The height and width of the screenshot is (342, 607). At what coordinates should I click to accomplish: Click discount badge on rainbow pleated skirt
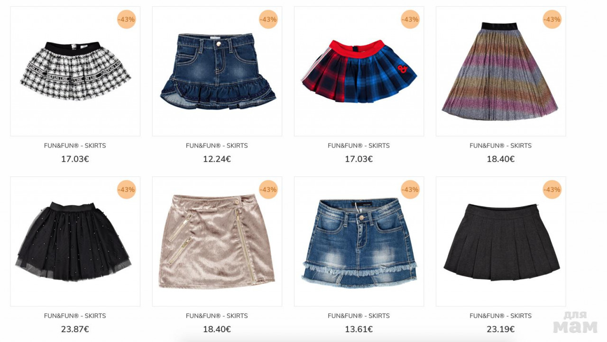coord(552,19)
